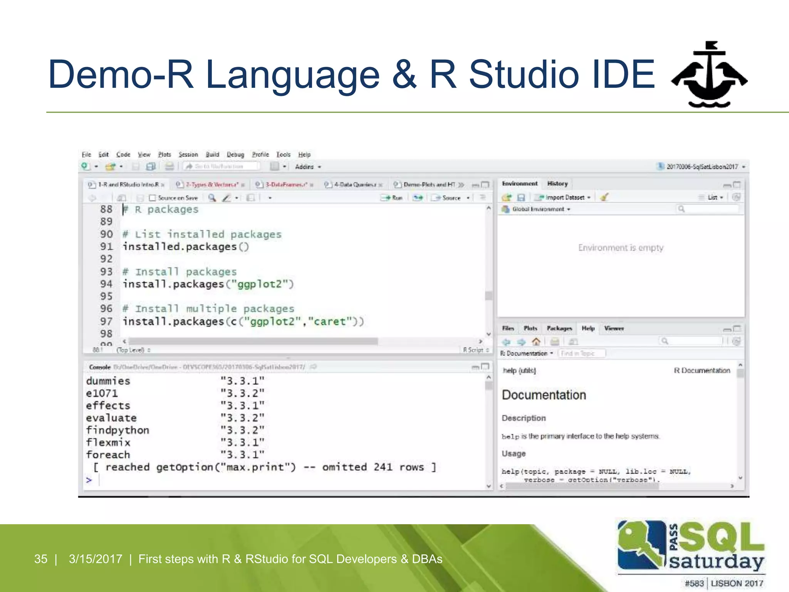
Task: Click the Open File folder icon
Action: 110,166
